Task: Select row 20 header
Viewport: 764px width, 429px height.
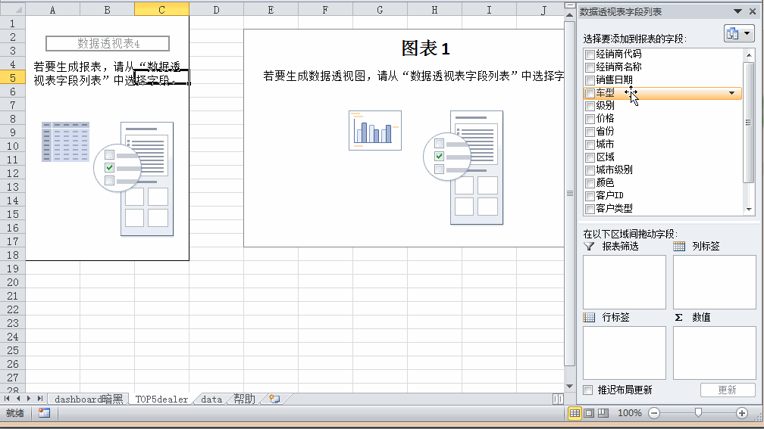Action: [13, 282]
